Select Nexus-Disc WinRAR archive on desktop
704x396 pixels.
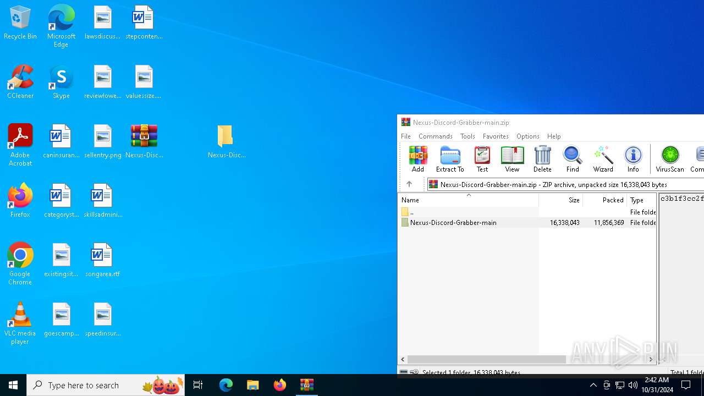(144, 141)
